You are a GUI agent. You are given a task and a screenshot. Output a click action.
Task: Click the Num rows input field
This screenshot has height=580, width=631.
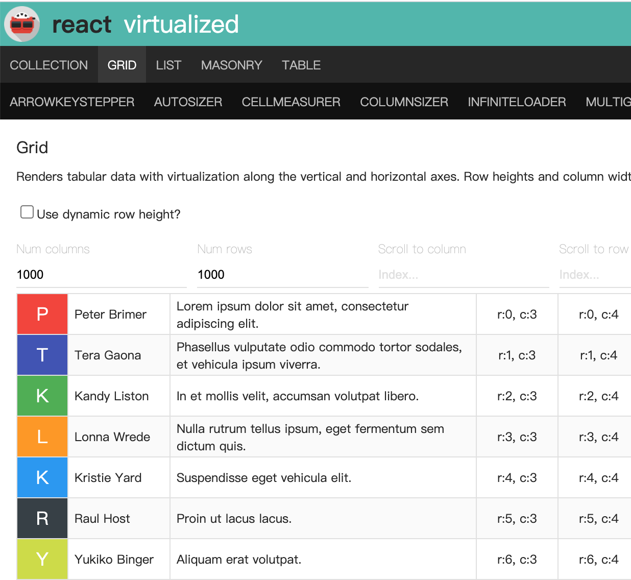pos(283,275)
